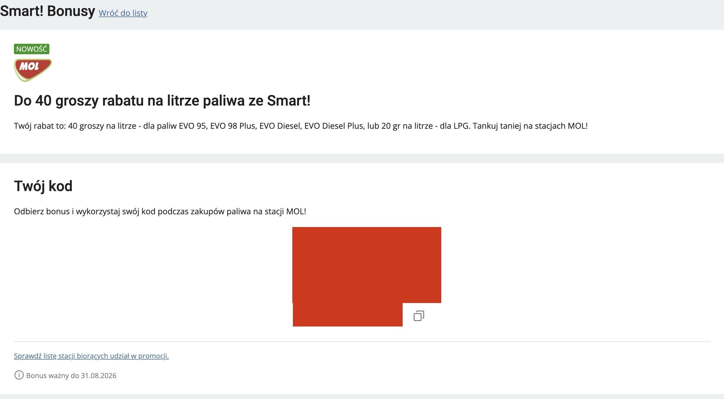The height and width of the screenshot is (399, 724).
Task: Click the red covered code text below barcode
Action: tap(348, 315)
